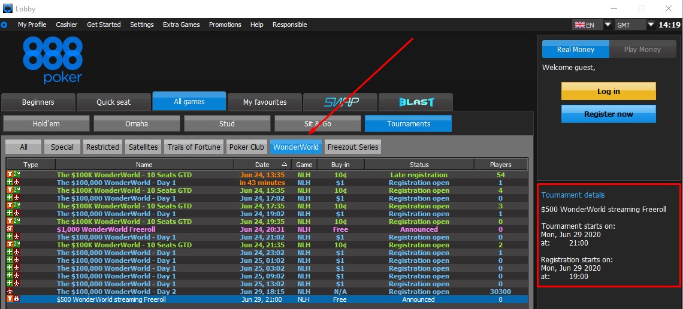
Task: Click the red airplane icon in the 'in 43 minutes' row
Action: (17, 183)
